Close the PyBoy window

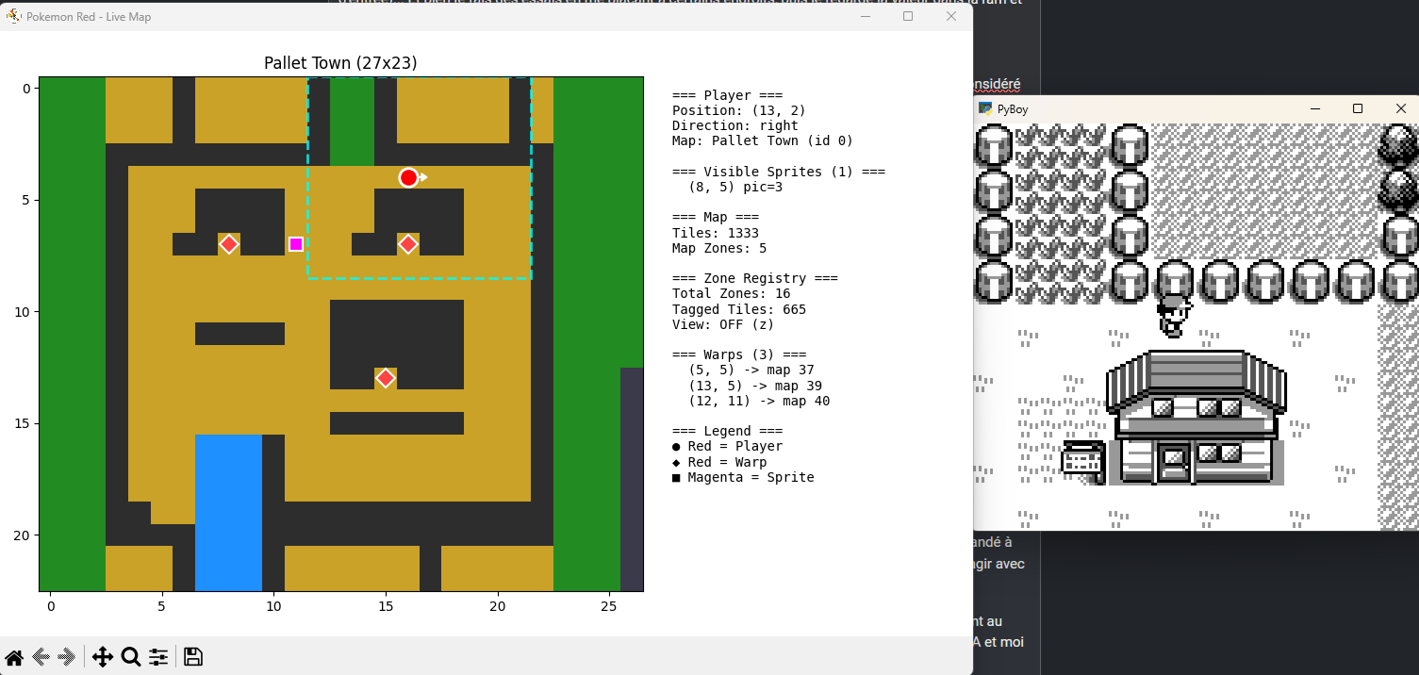tap(1401, 108)
